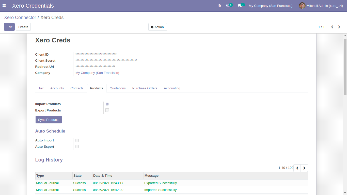Viewport: 347px width, 195px height.
Task: Toggle the Export Products checkbox
Action: coord(107,110)
